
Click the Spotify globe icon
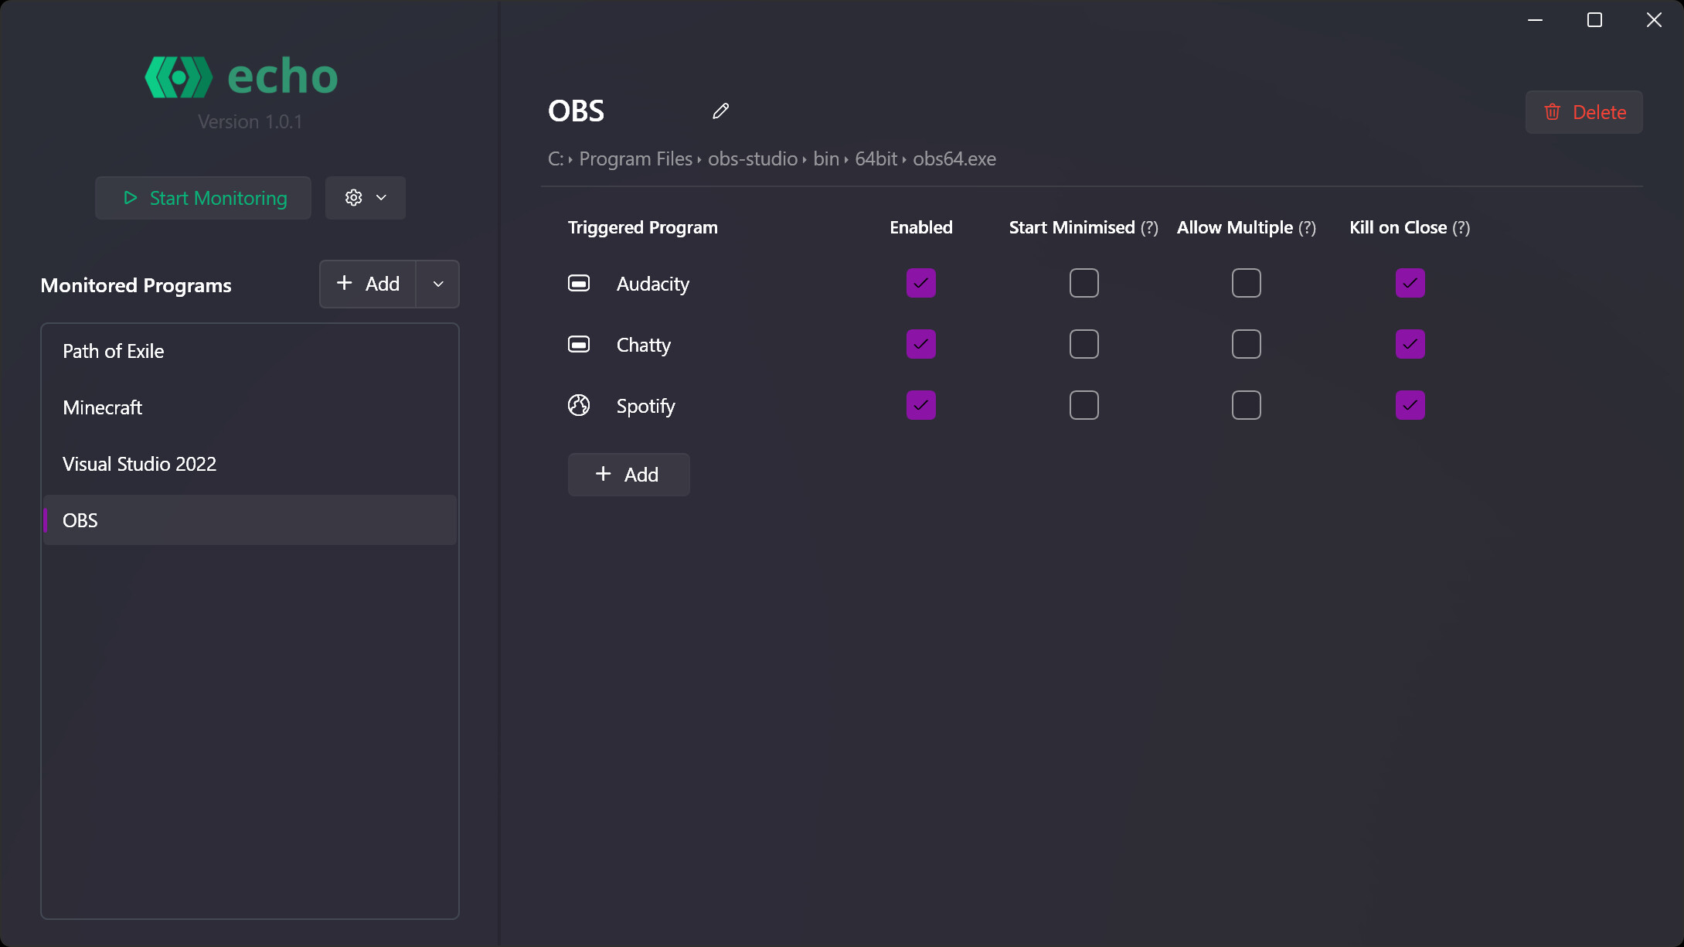[578, 404]
